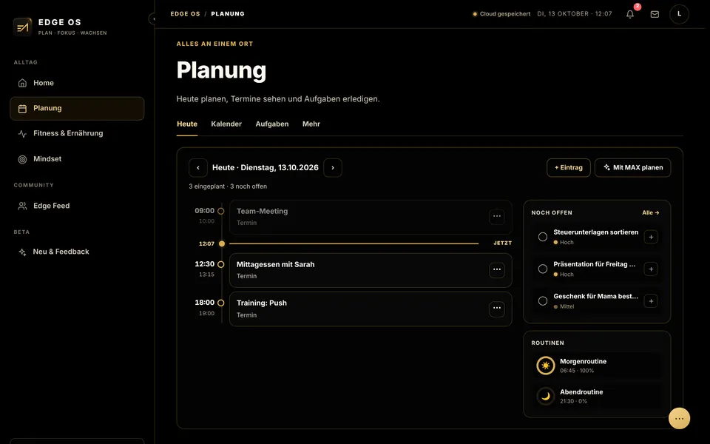This screenshot has height=444, width=710.
Task: Switch to the Heute tab
Action: click(187, 124)
